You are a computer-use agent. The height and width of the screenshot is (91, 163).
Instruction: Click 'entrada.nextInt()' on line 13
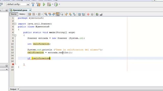[59, 53]
